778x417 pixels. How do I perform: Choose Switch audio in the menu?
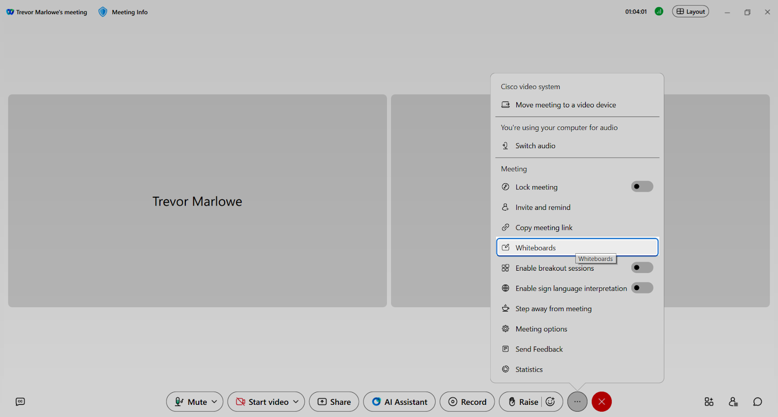[x=577, y=146]
